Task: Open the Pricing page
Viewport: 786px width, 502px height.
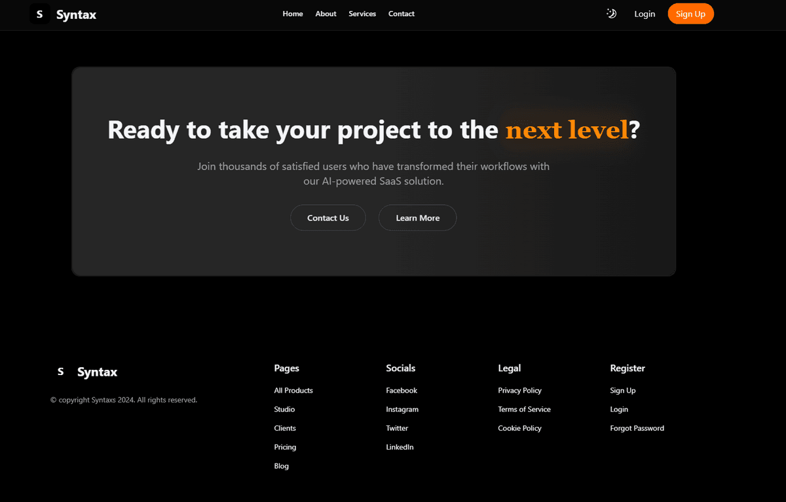Action: click(285, 447)
